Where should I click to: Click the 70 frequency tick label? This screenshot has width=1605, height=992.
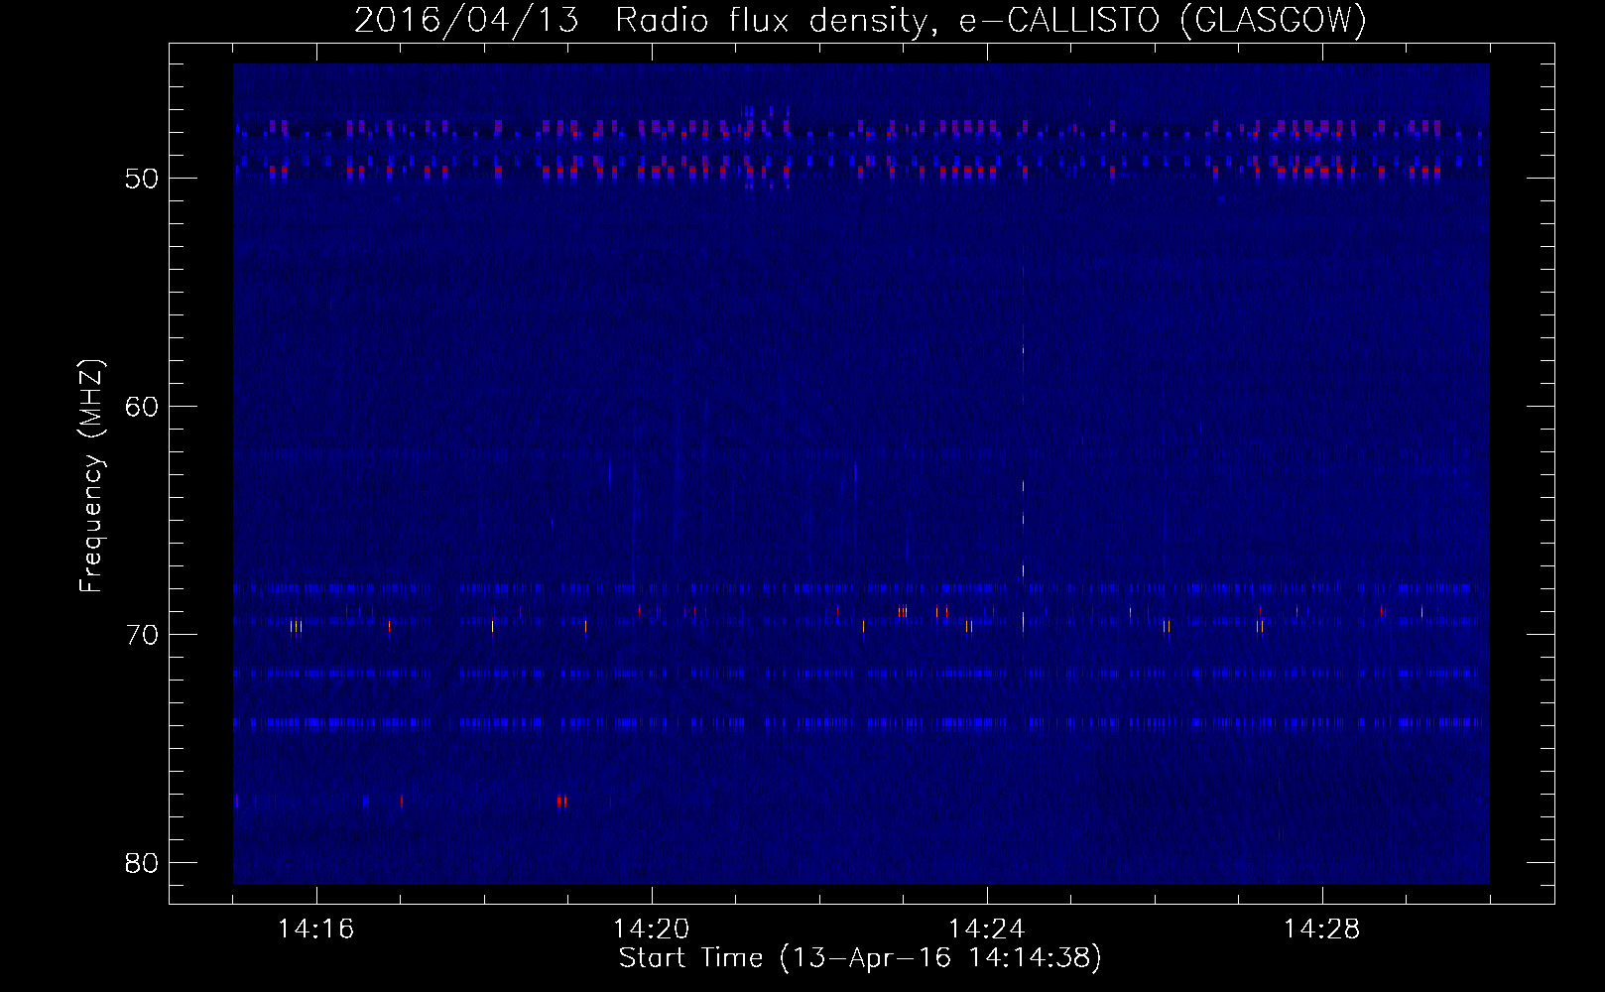click(x=142, y=635)
